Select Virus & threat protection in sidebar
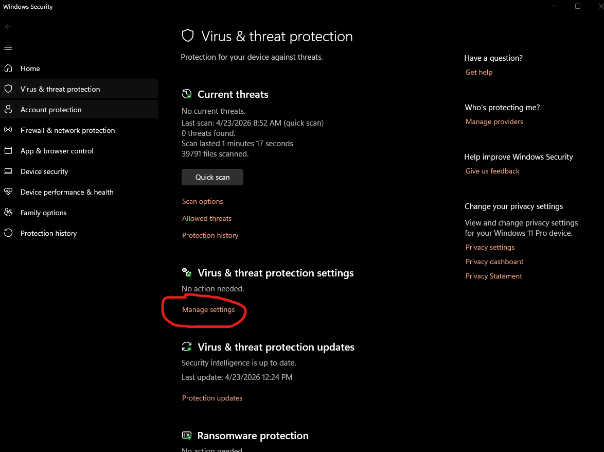The height and width of the screenshot is (452, 604). coord(60,89)
